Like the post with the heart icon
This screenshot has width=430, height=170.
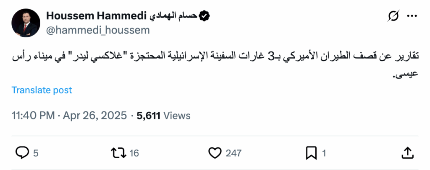[x=215, y=153]
